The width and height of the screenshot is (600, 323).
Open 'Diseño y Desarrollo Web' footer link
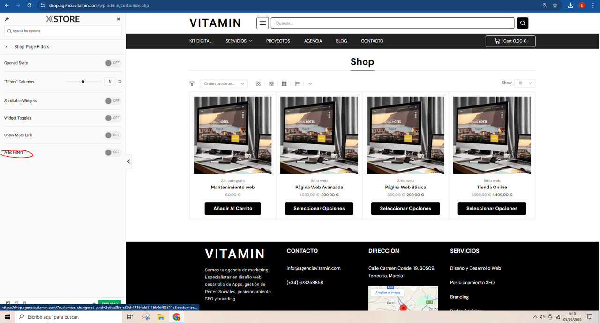point(475,268)
